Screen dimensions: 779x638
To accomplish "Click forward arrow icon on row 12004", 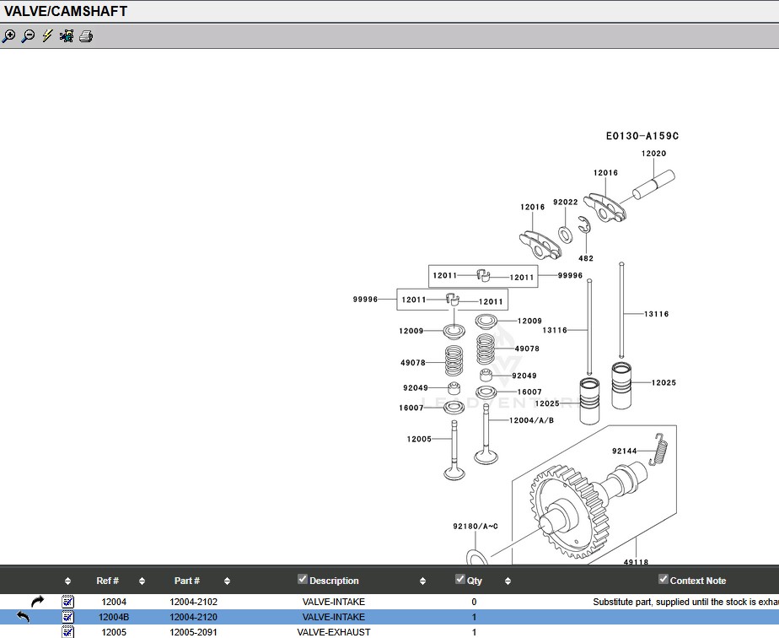I will [37, 602].
